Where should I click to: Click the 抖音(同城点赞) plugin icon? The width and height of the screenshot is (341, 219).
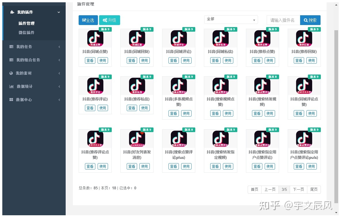(x=95, y=38)
